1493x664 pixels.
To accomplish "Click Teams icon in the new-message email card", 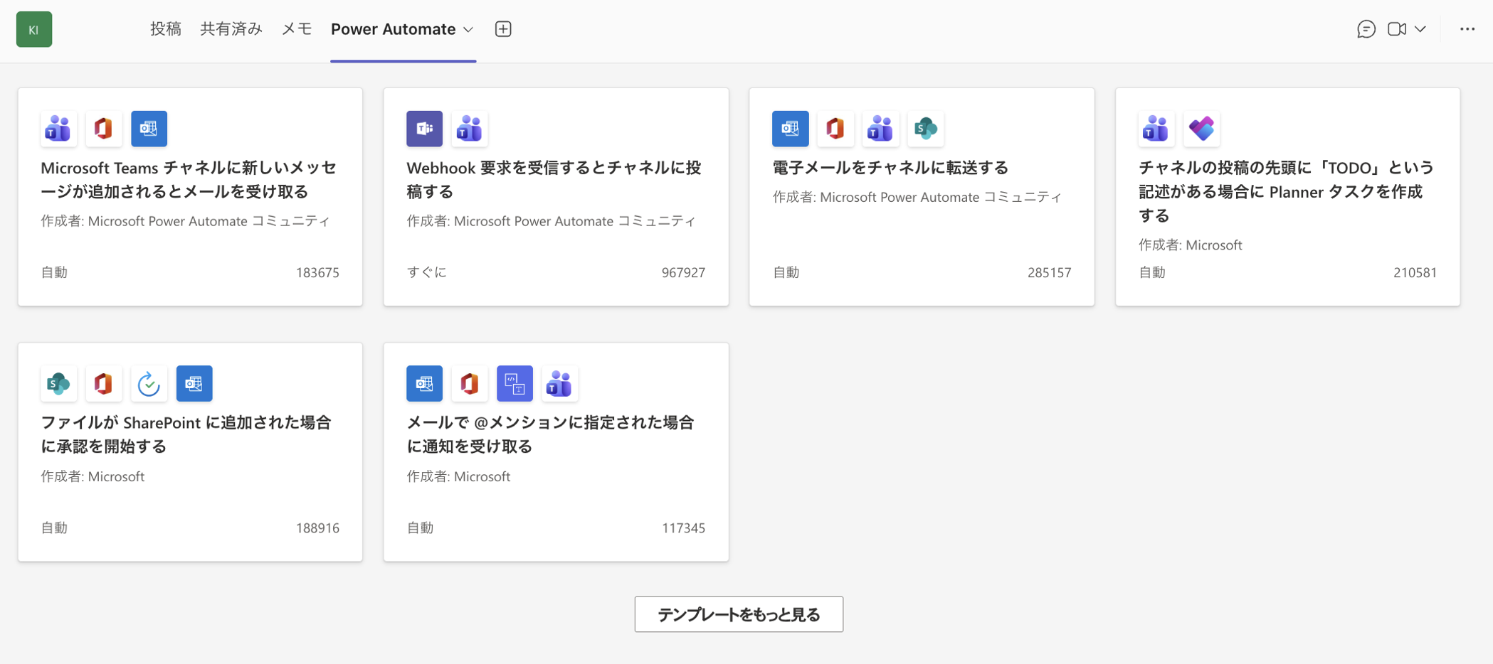I will click(58, 129).
